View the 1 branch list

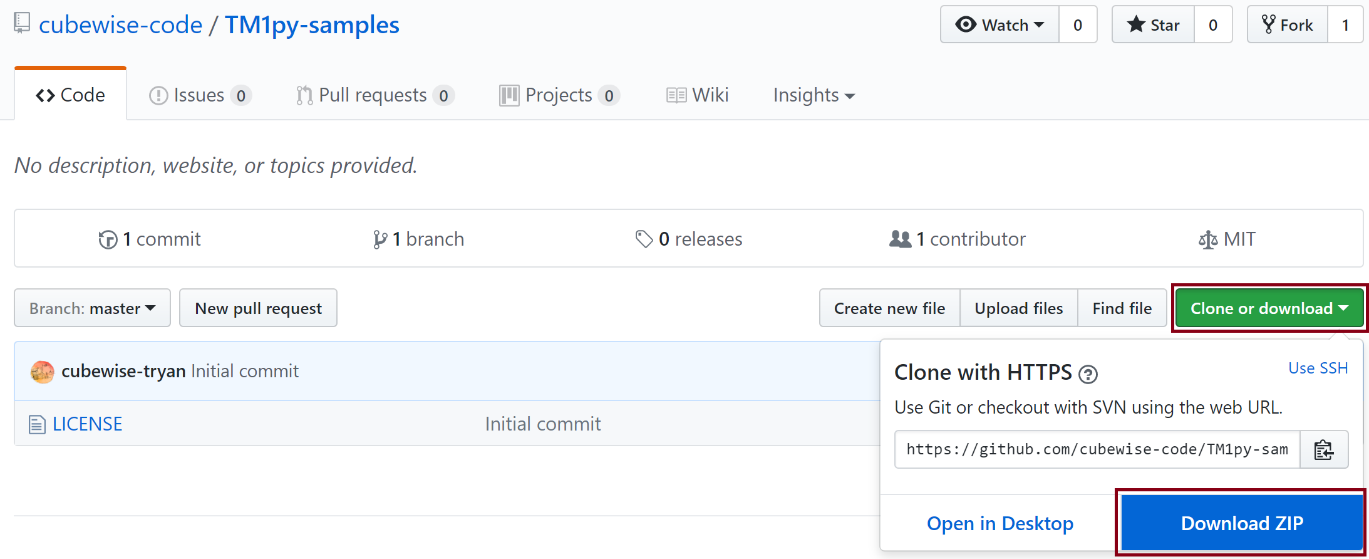(418, 239)
